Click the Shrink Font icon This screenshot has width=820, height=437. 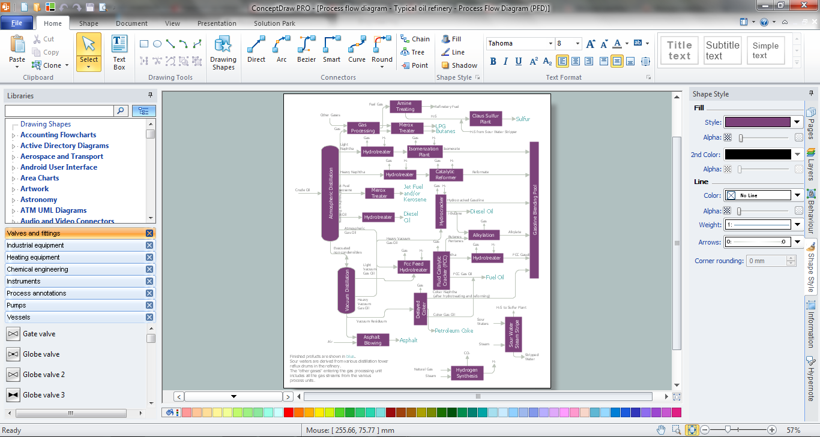[603, 44]
